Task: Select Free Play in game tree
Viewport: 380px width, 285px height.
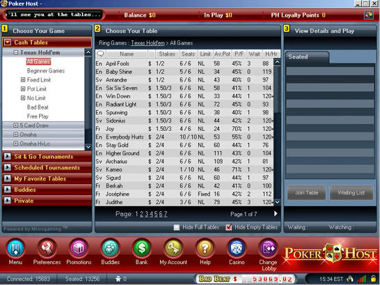Action: click(38, 116)
